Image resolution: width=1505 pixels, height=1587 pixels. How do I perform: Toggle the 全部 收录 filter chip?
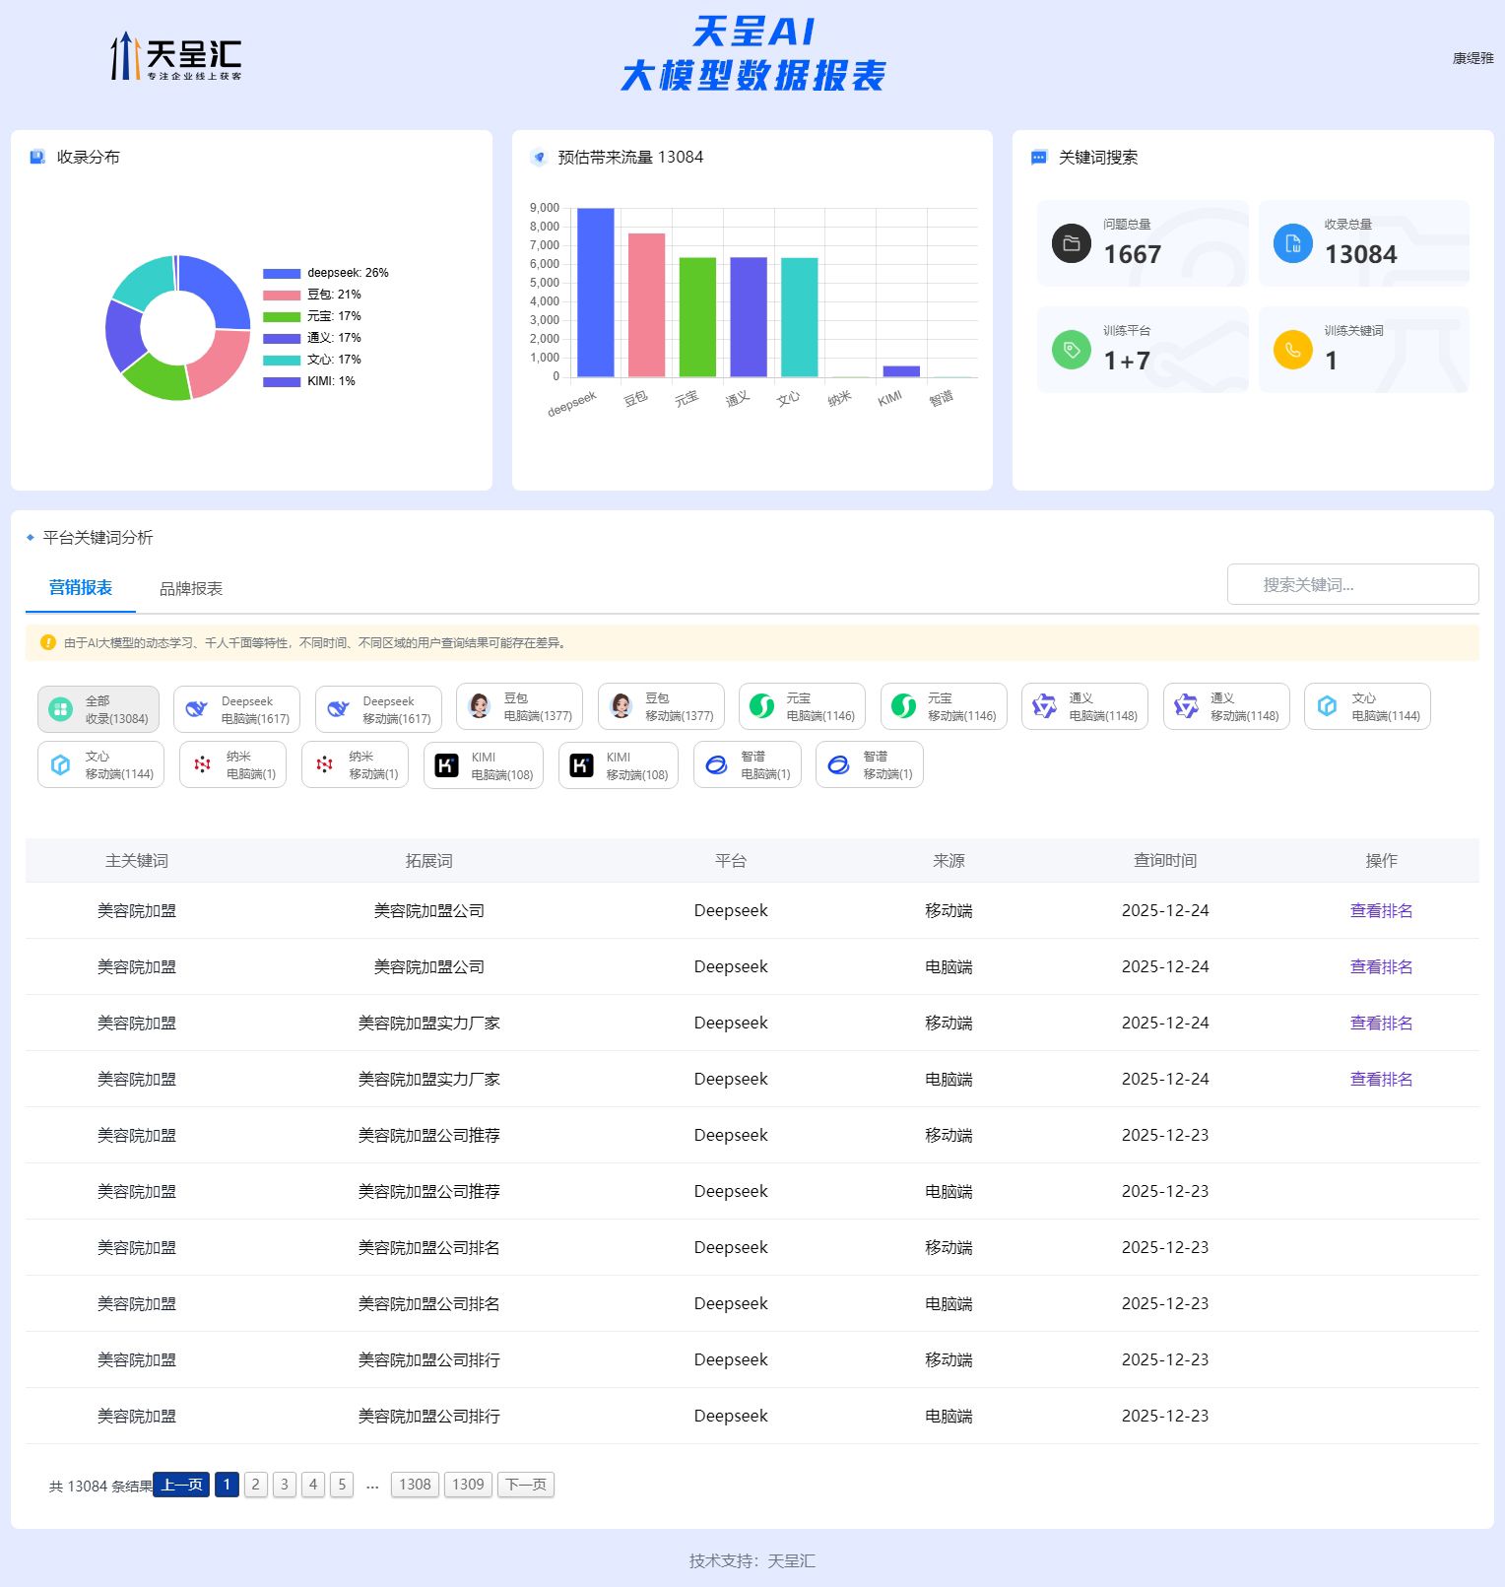coord(98,709)
